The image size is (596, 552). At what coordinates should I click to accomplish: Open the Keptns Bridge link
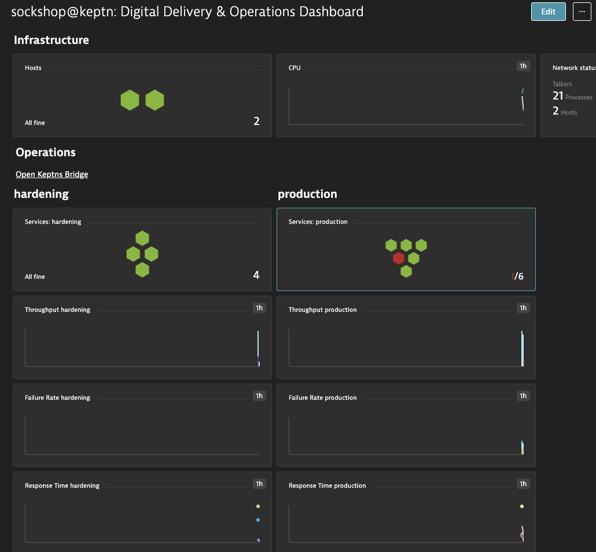click(51, 174)
